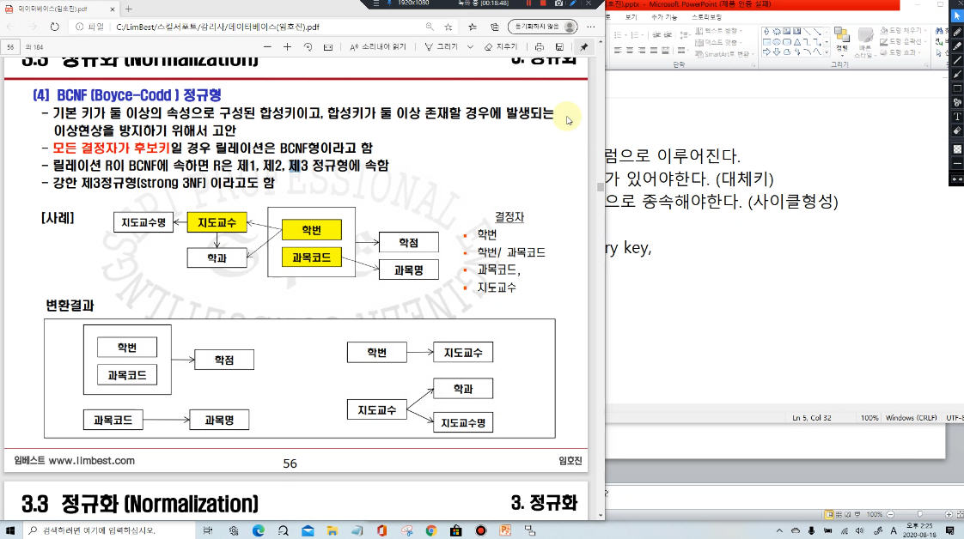Print the PDF document
Screen dimensions: 964x539
pyautogui.click(x=540, y=46)
